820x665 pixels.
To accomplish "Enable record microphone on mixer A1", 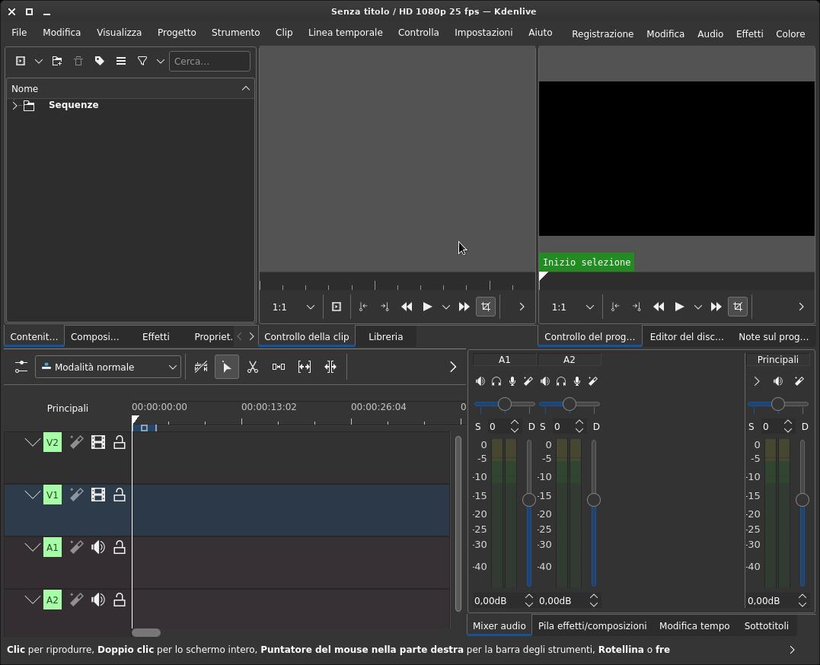I will pyautogui.click(x=512, y=381).
